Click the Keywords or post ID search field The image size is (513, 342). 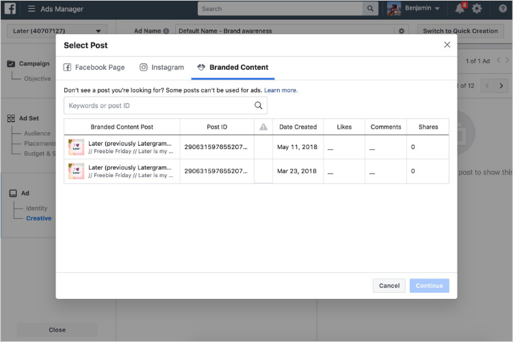pyautogui.click(x=166, y=106)
